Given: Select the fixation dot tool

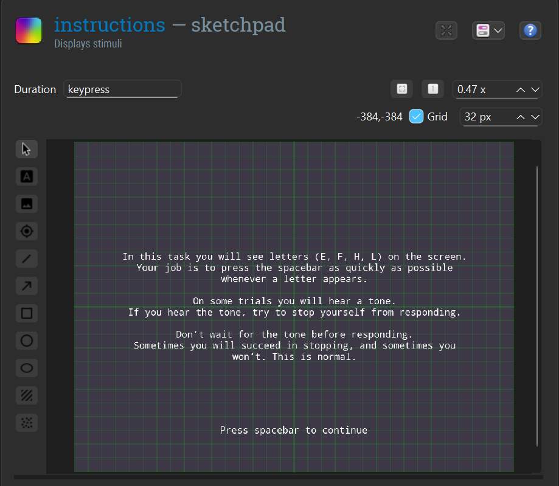Looking at the screenshot, I should click(27, 231).
